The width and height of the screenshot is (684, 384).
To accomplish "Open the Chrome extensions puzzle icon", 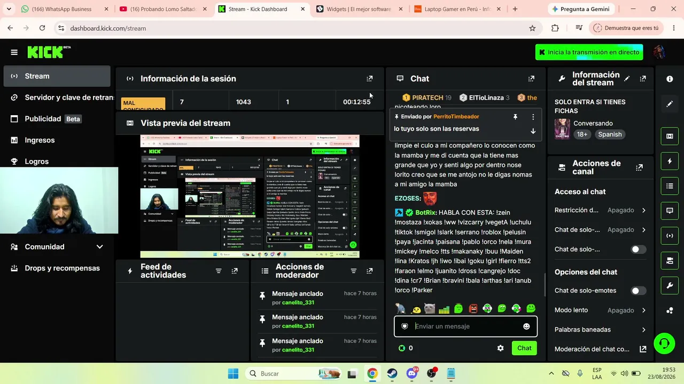I will tap(555, 28).
